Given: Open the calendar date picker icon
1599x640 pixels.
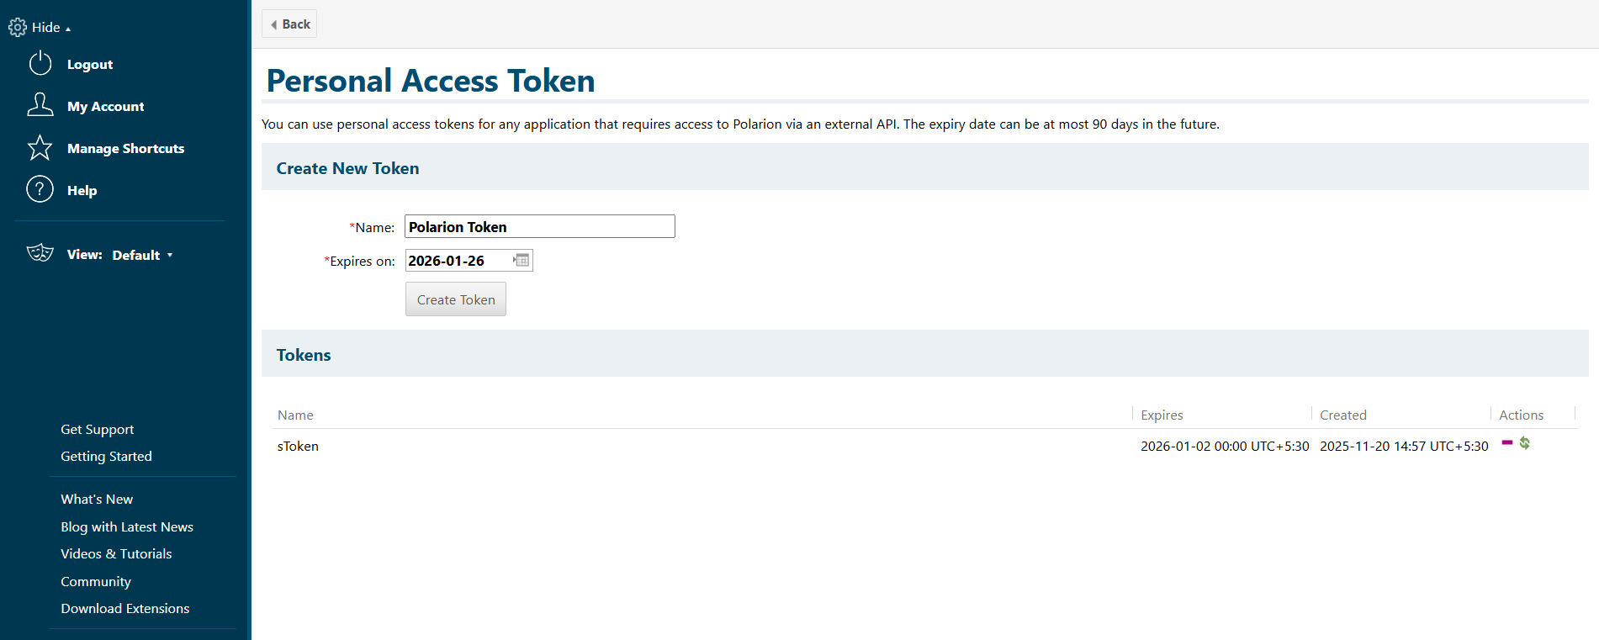Looking at the screenshot, I should [x=522, y=261].
